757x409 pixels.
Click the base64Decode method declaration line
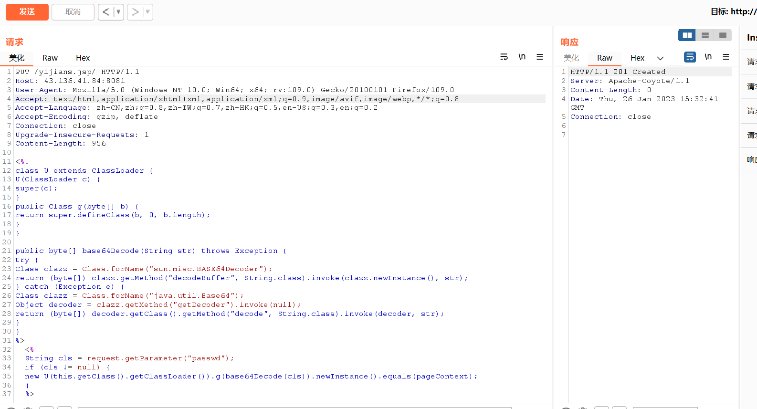[151, 251]
